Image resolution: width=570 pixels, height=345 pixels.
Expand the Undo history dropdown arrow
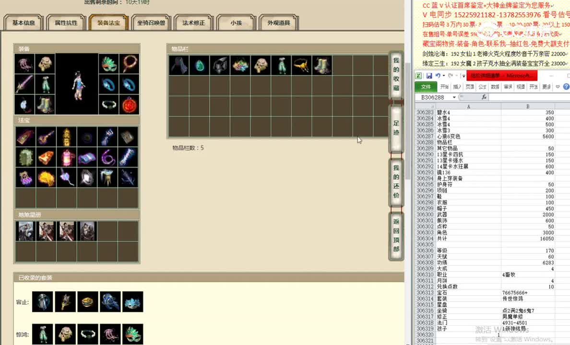443,75
